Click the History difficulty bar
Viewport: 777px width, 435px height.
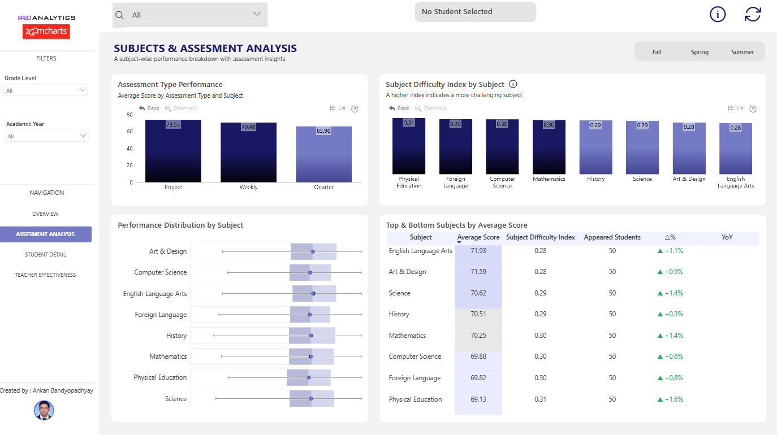click(595, 147)
